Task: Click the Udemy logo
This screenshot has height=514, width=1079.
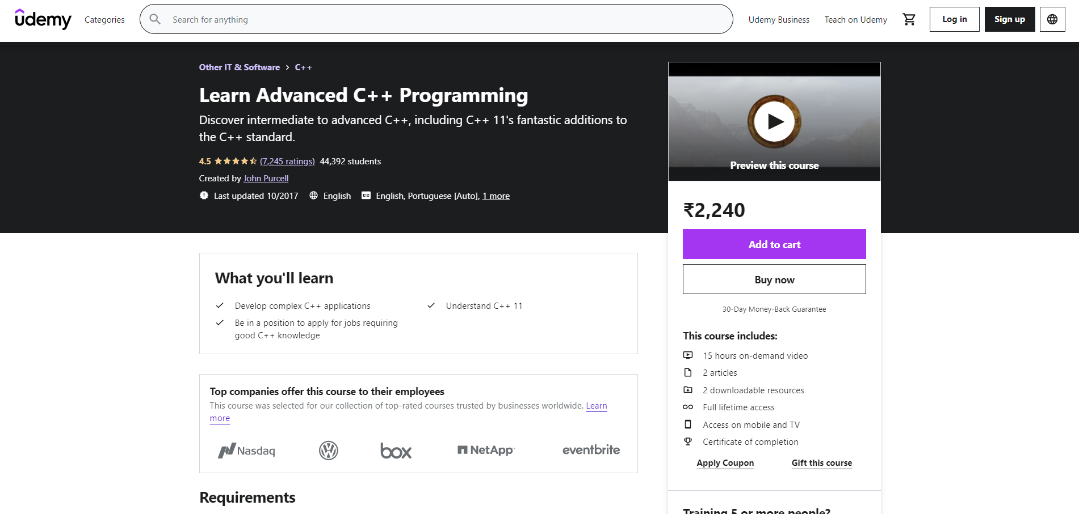Action: point(43,19)
